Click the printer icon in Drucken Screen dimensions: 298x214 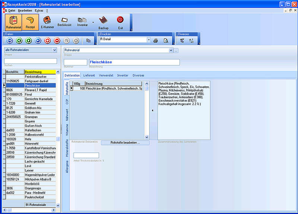tap(156, 41)
